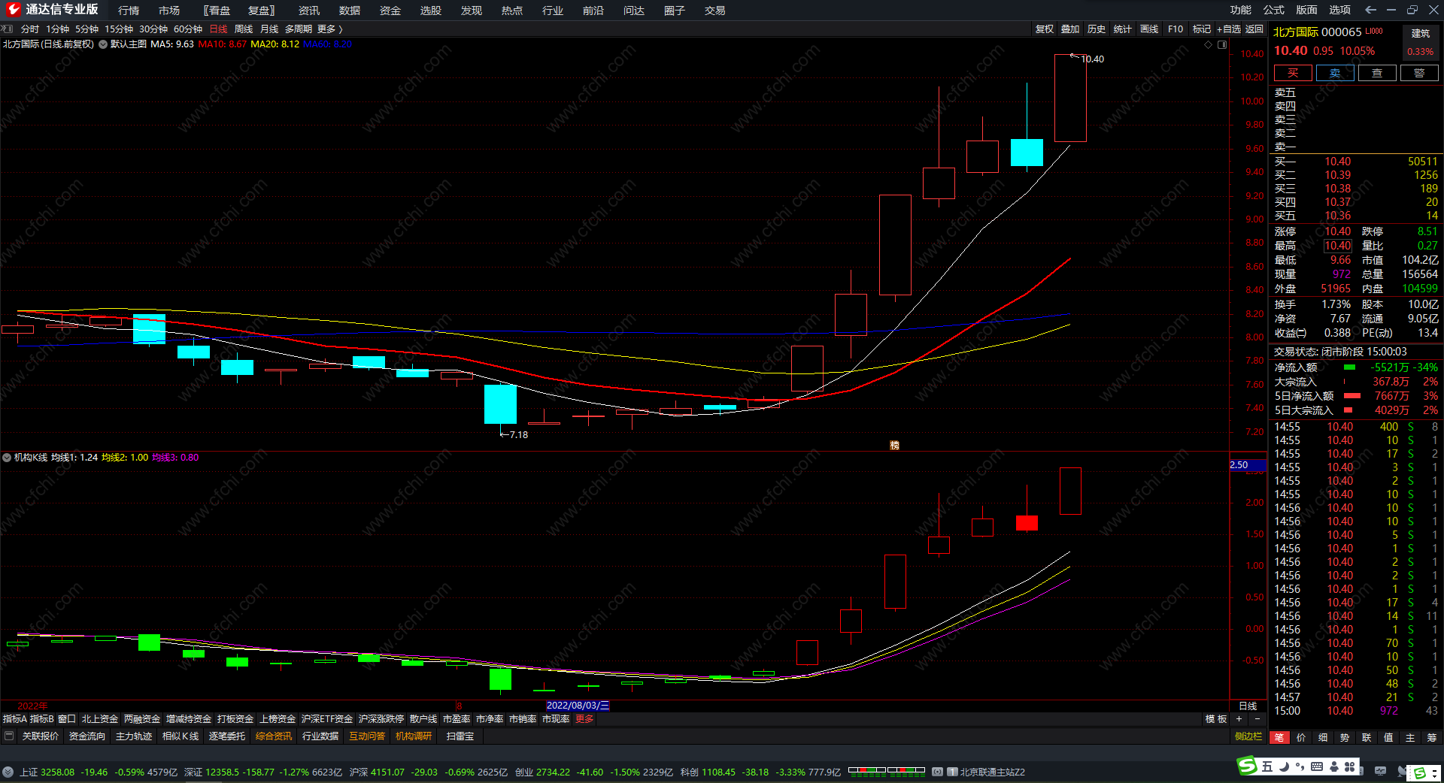This screenshot has height=783, width=1444.
Task: Click the 通达信 red logo icon
Action: (x=13, y=10)
